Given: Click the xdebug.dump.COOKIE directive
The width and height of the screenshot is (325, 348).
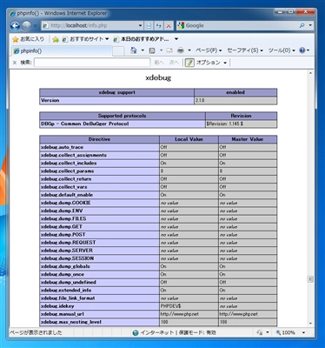Looking at the screenshot, I should (66, 203).
